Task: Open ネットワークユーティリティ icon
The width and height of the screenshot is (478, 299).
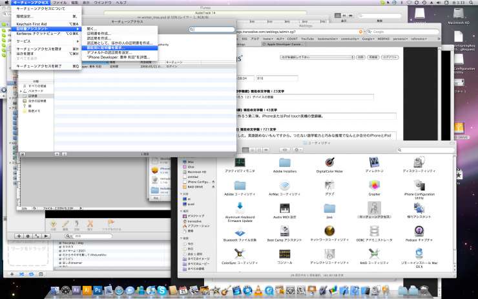Action: 329,231
